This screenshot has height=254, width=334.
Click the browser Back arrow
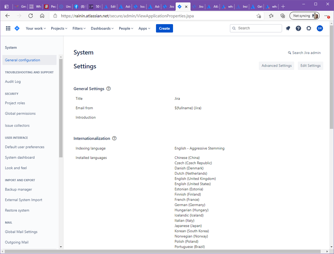pos(8,16)
